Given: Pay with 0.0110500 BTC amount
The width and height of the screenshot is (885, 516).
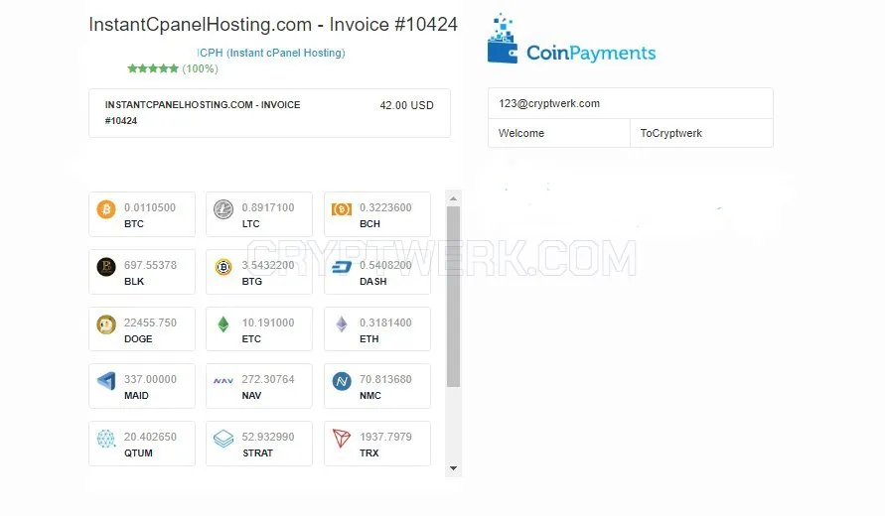Looking at the screenshot, I should 150,207.
